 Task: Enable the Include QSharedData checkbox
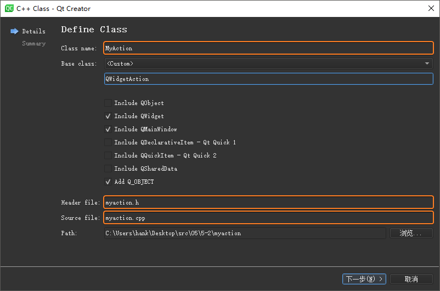(x=108, y=168)
